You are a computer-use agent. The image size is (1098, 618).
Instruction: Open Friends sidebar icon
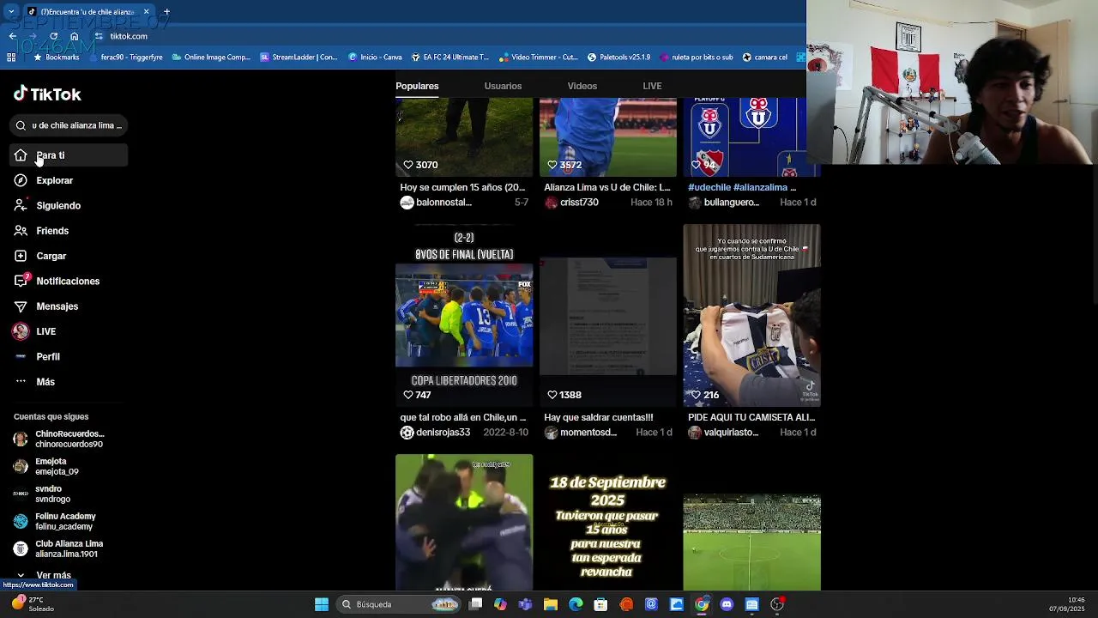click(21, 231)
